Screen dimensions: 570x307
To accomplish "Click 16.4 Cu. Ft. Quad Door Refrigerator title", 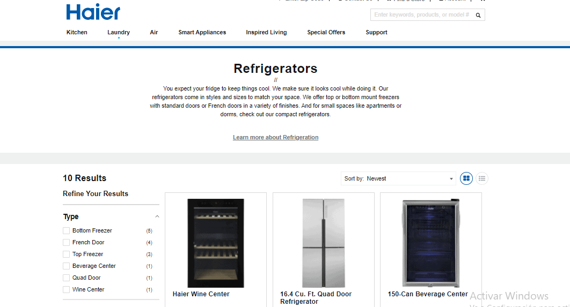I will [316, 298].
